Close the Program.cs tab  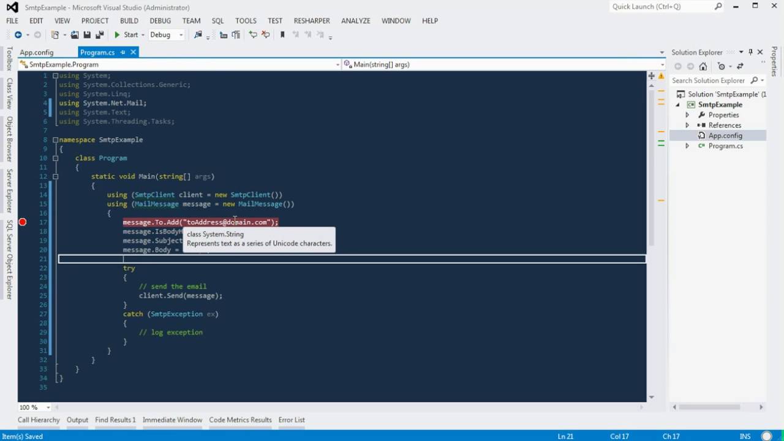(133, 52)
